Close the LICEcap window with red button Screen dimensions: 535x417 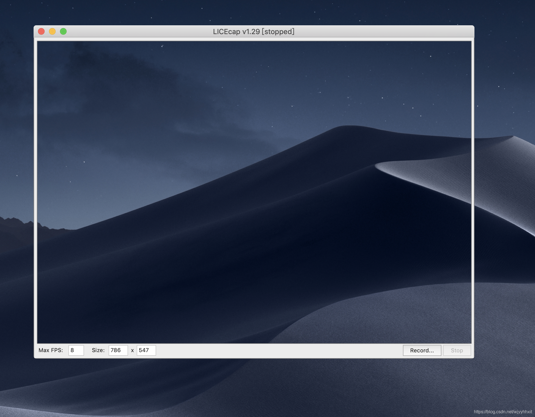click(41, 31)
